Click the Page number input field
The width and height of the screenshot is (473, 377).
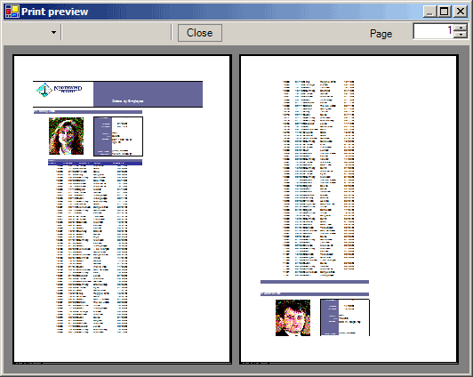pos(433,31)
